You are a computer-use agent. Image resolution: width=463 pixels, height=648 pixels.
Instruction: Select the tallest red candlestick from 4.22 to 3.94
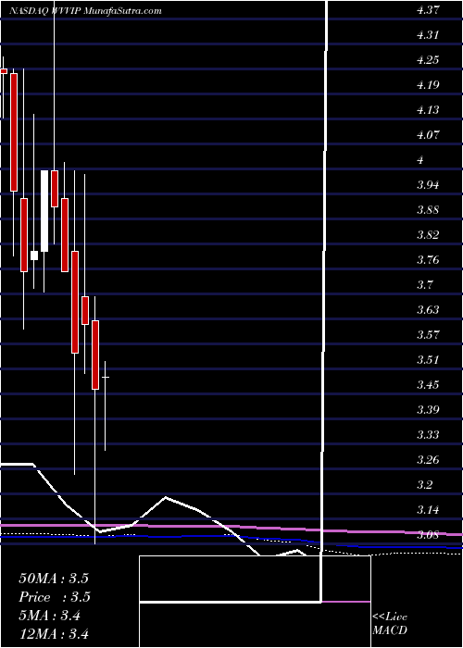point(14,132)
